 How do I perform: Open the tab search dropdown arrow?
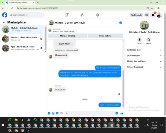pos(2,3)
